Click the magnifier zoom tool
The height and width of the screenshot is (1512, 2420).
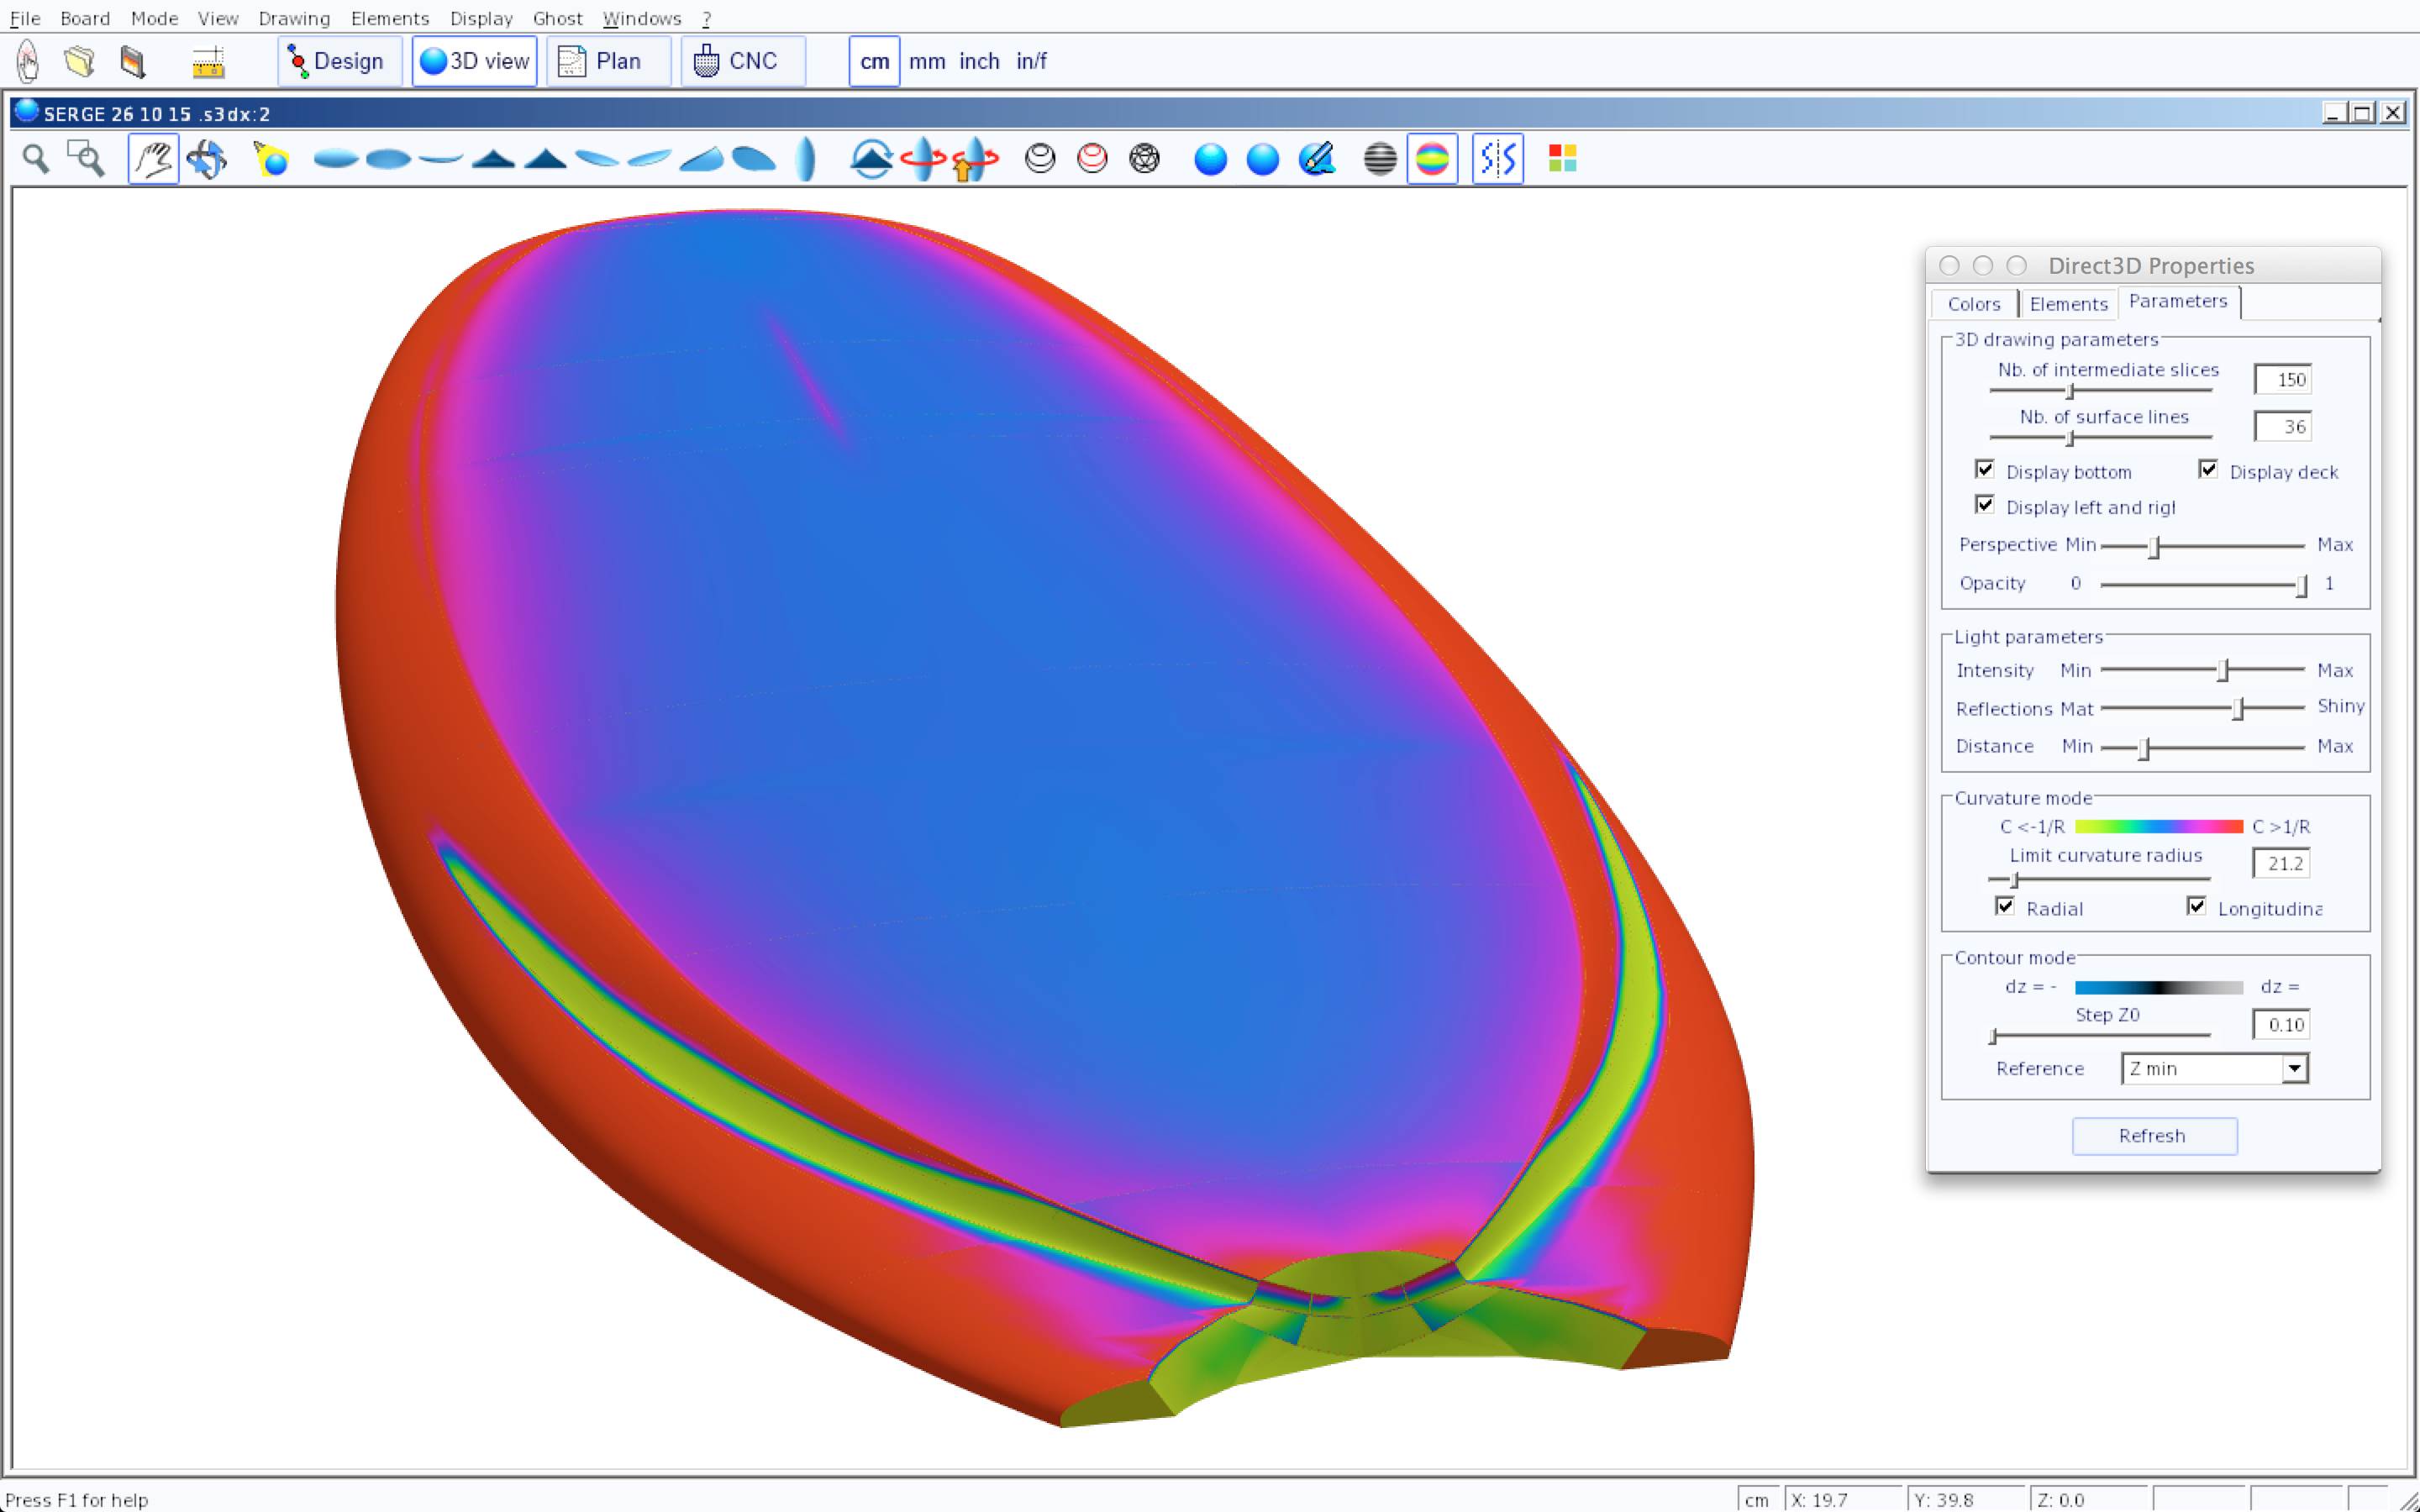coord(36,159)
